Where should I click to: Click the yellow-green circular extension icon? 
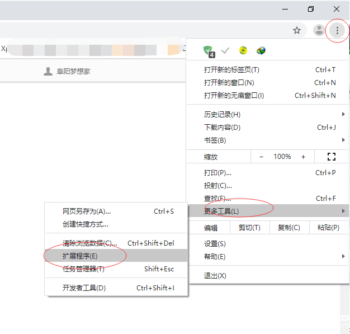243,50
